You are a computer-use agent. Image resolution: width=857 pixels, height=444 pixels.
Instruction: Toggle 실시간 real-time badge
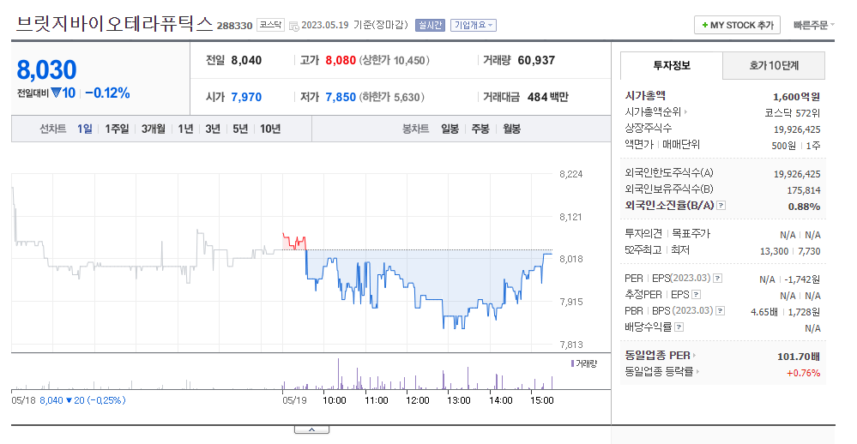(x=430, y=25)
